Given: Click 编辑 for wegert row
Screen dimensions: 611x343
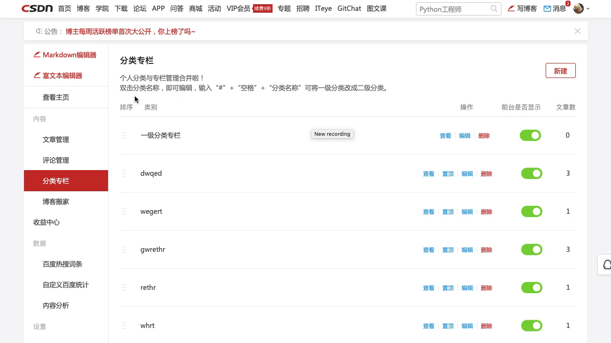Looking at the screenshot, I should (467, 212).
